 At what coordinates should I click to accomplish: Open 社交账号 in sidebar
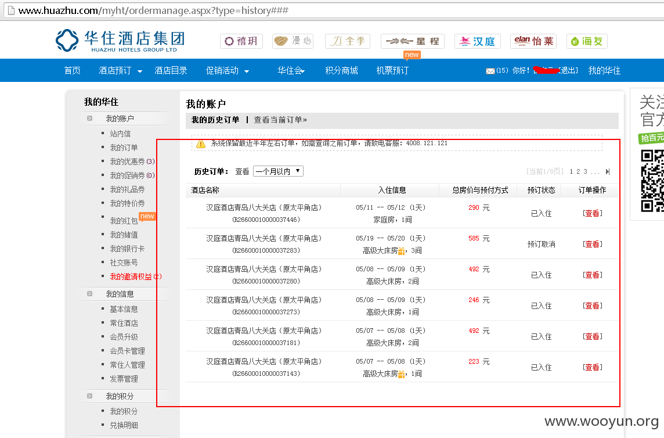124,263
